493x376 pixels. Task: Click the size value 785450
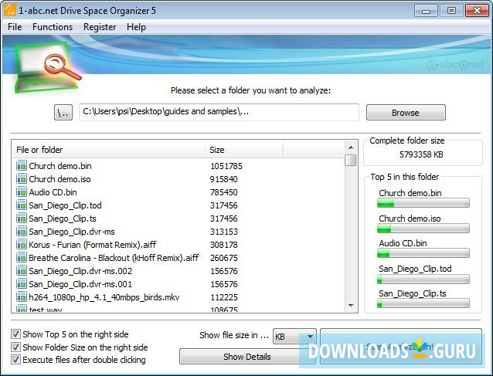(x=223, y=192)
